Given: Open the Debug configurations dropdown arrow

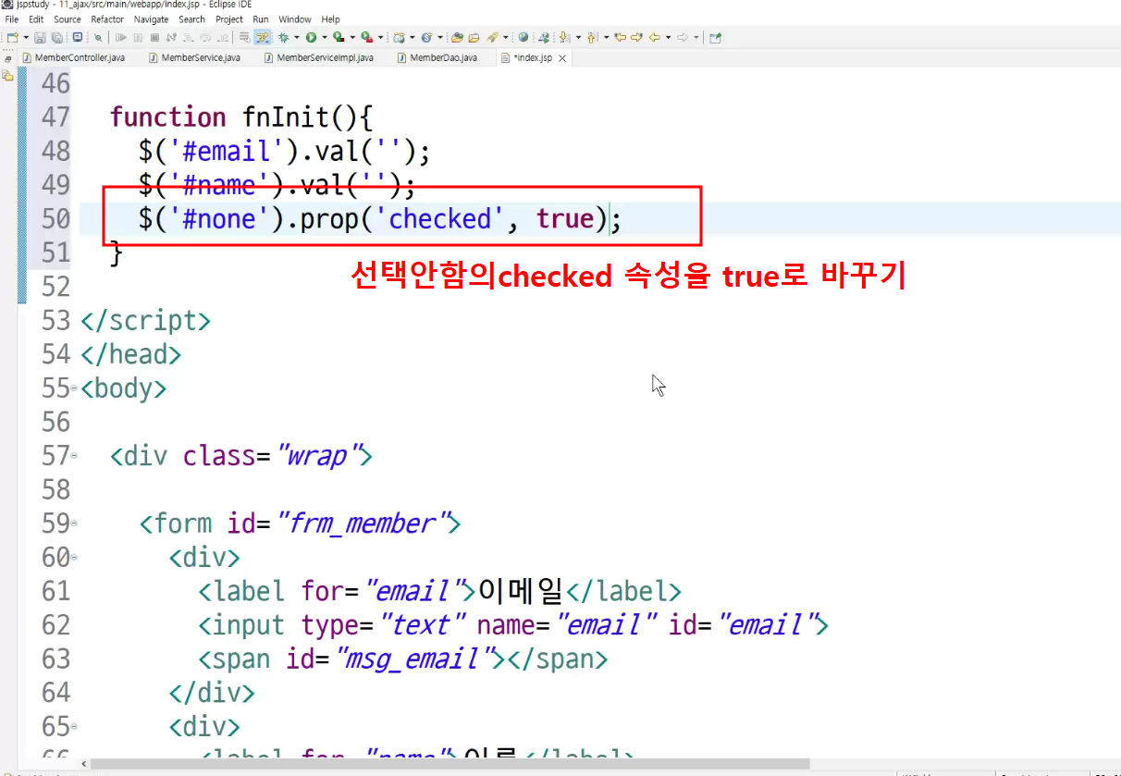Looking at the screenshot, I should (297, 37).
